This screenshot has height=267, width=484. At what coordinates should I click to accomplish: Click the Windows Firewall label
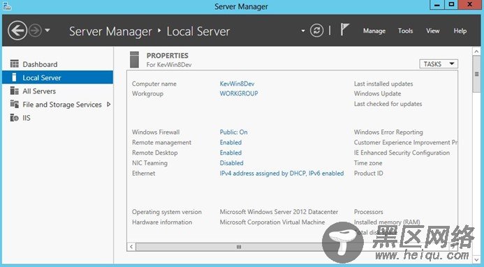156,132
